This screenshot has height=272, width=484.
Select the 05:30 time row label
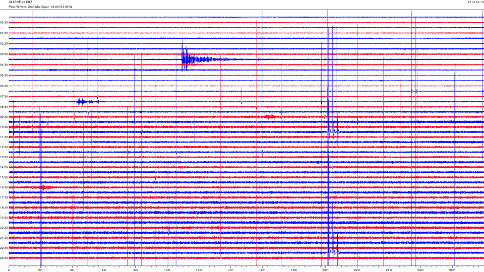(4, 75)
